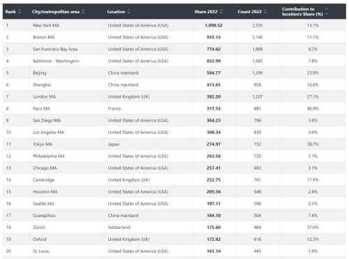Click the Count 2022 header label

250,12
